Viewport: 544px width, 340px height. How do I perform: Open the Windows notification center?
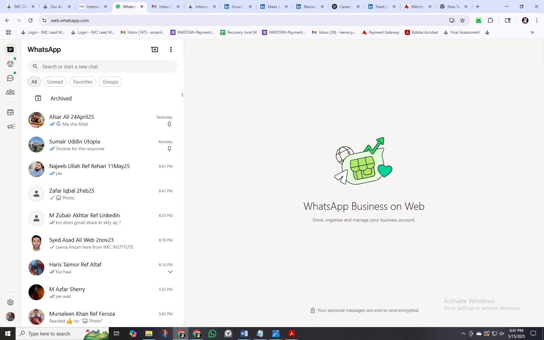point(533,334)
